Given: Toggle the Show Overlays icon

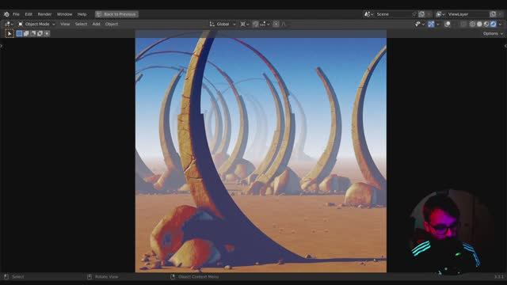Looking at the screenshot, I should point(447,24).
